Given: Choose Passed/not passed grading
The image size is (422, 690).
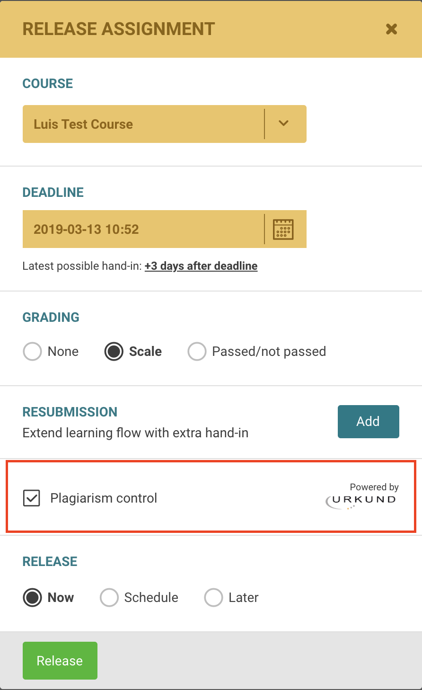Looking at the screenshot, I should coord(197,352).
